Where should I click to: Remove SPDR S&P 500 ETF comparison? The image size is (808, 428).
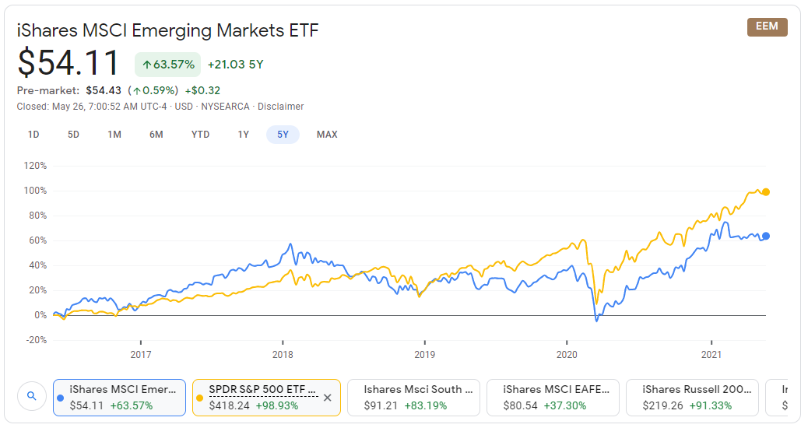pyautogui.click(x=327, y=398)
